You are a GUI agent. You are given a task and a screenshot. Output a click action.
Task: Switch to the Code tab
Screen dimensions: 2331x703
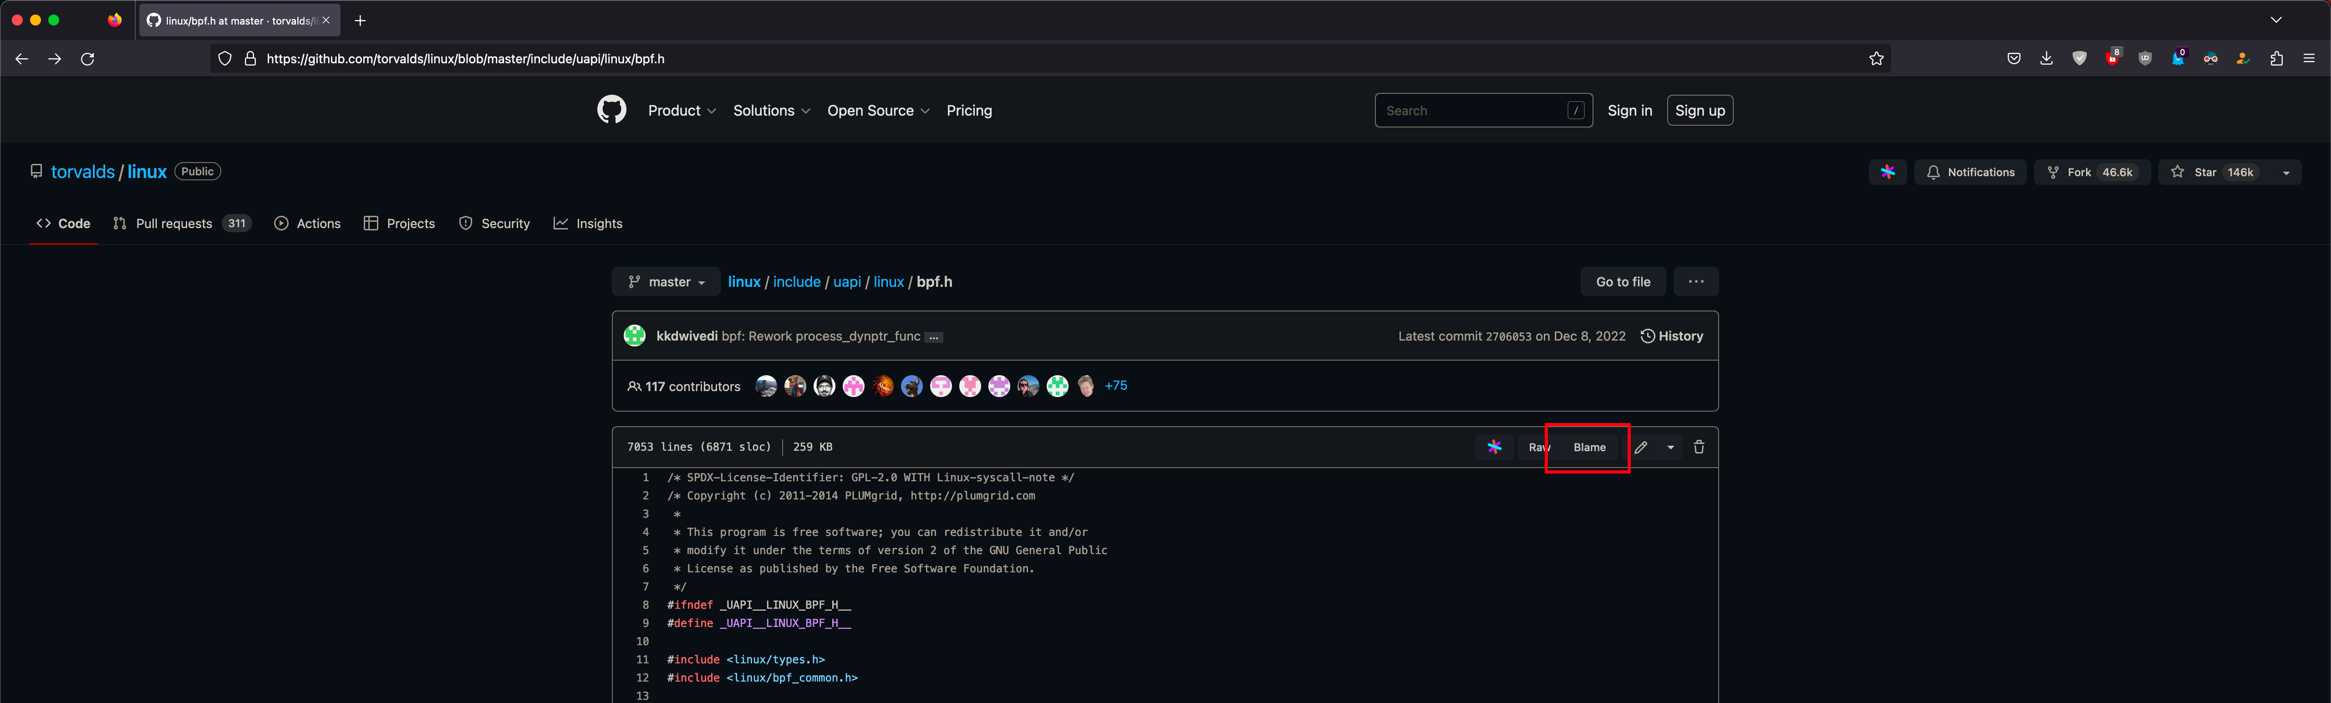[63, 224]
